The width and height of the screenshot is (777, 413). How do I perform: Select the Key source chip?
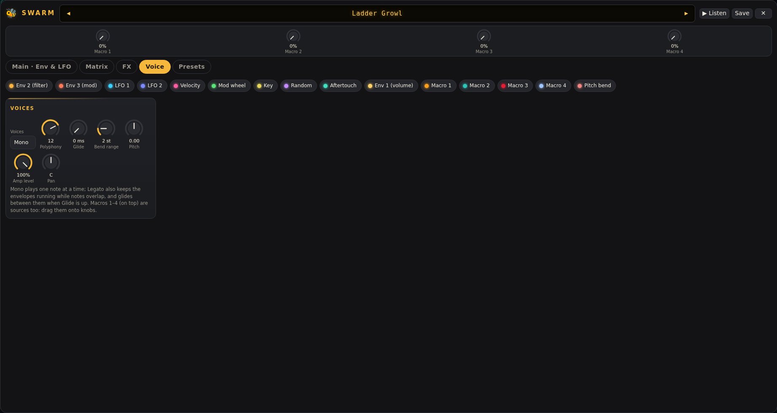[265, 86]
